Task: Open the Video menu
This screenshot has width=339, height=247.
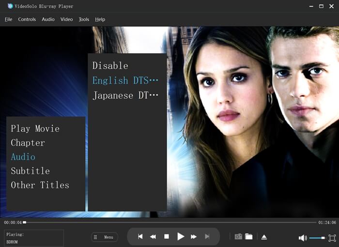Action: pos(67,19)
